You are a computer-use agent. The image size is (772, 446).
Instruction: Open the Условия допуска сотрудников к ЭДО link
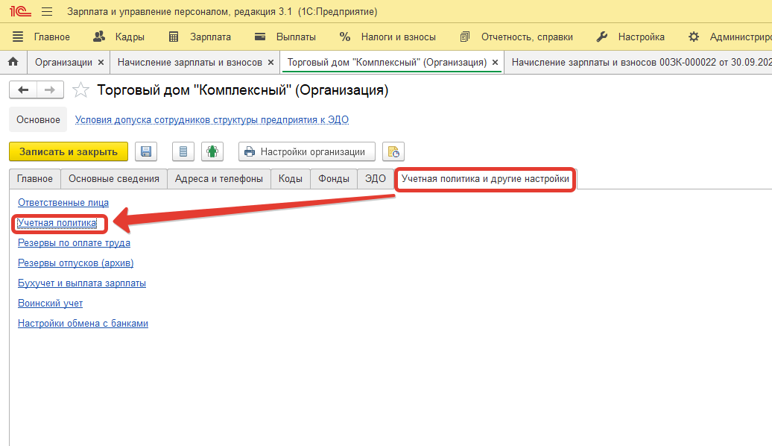click(x=212, y=119)
